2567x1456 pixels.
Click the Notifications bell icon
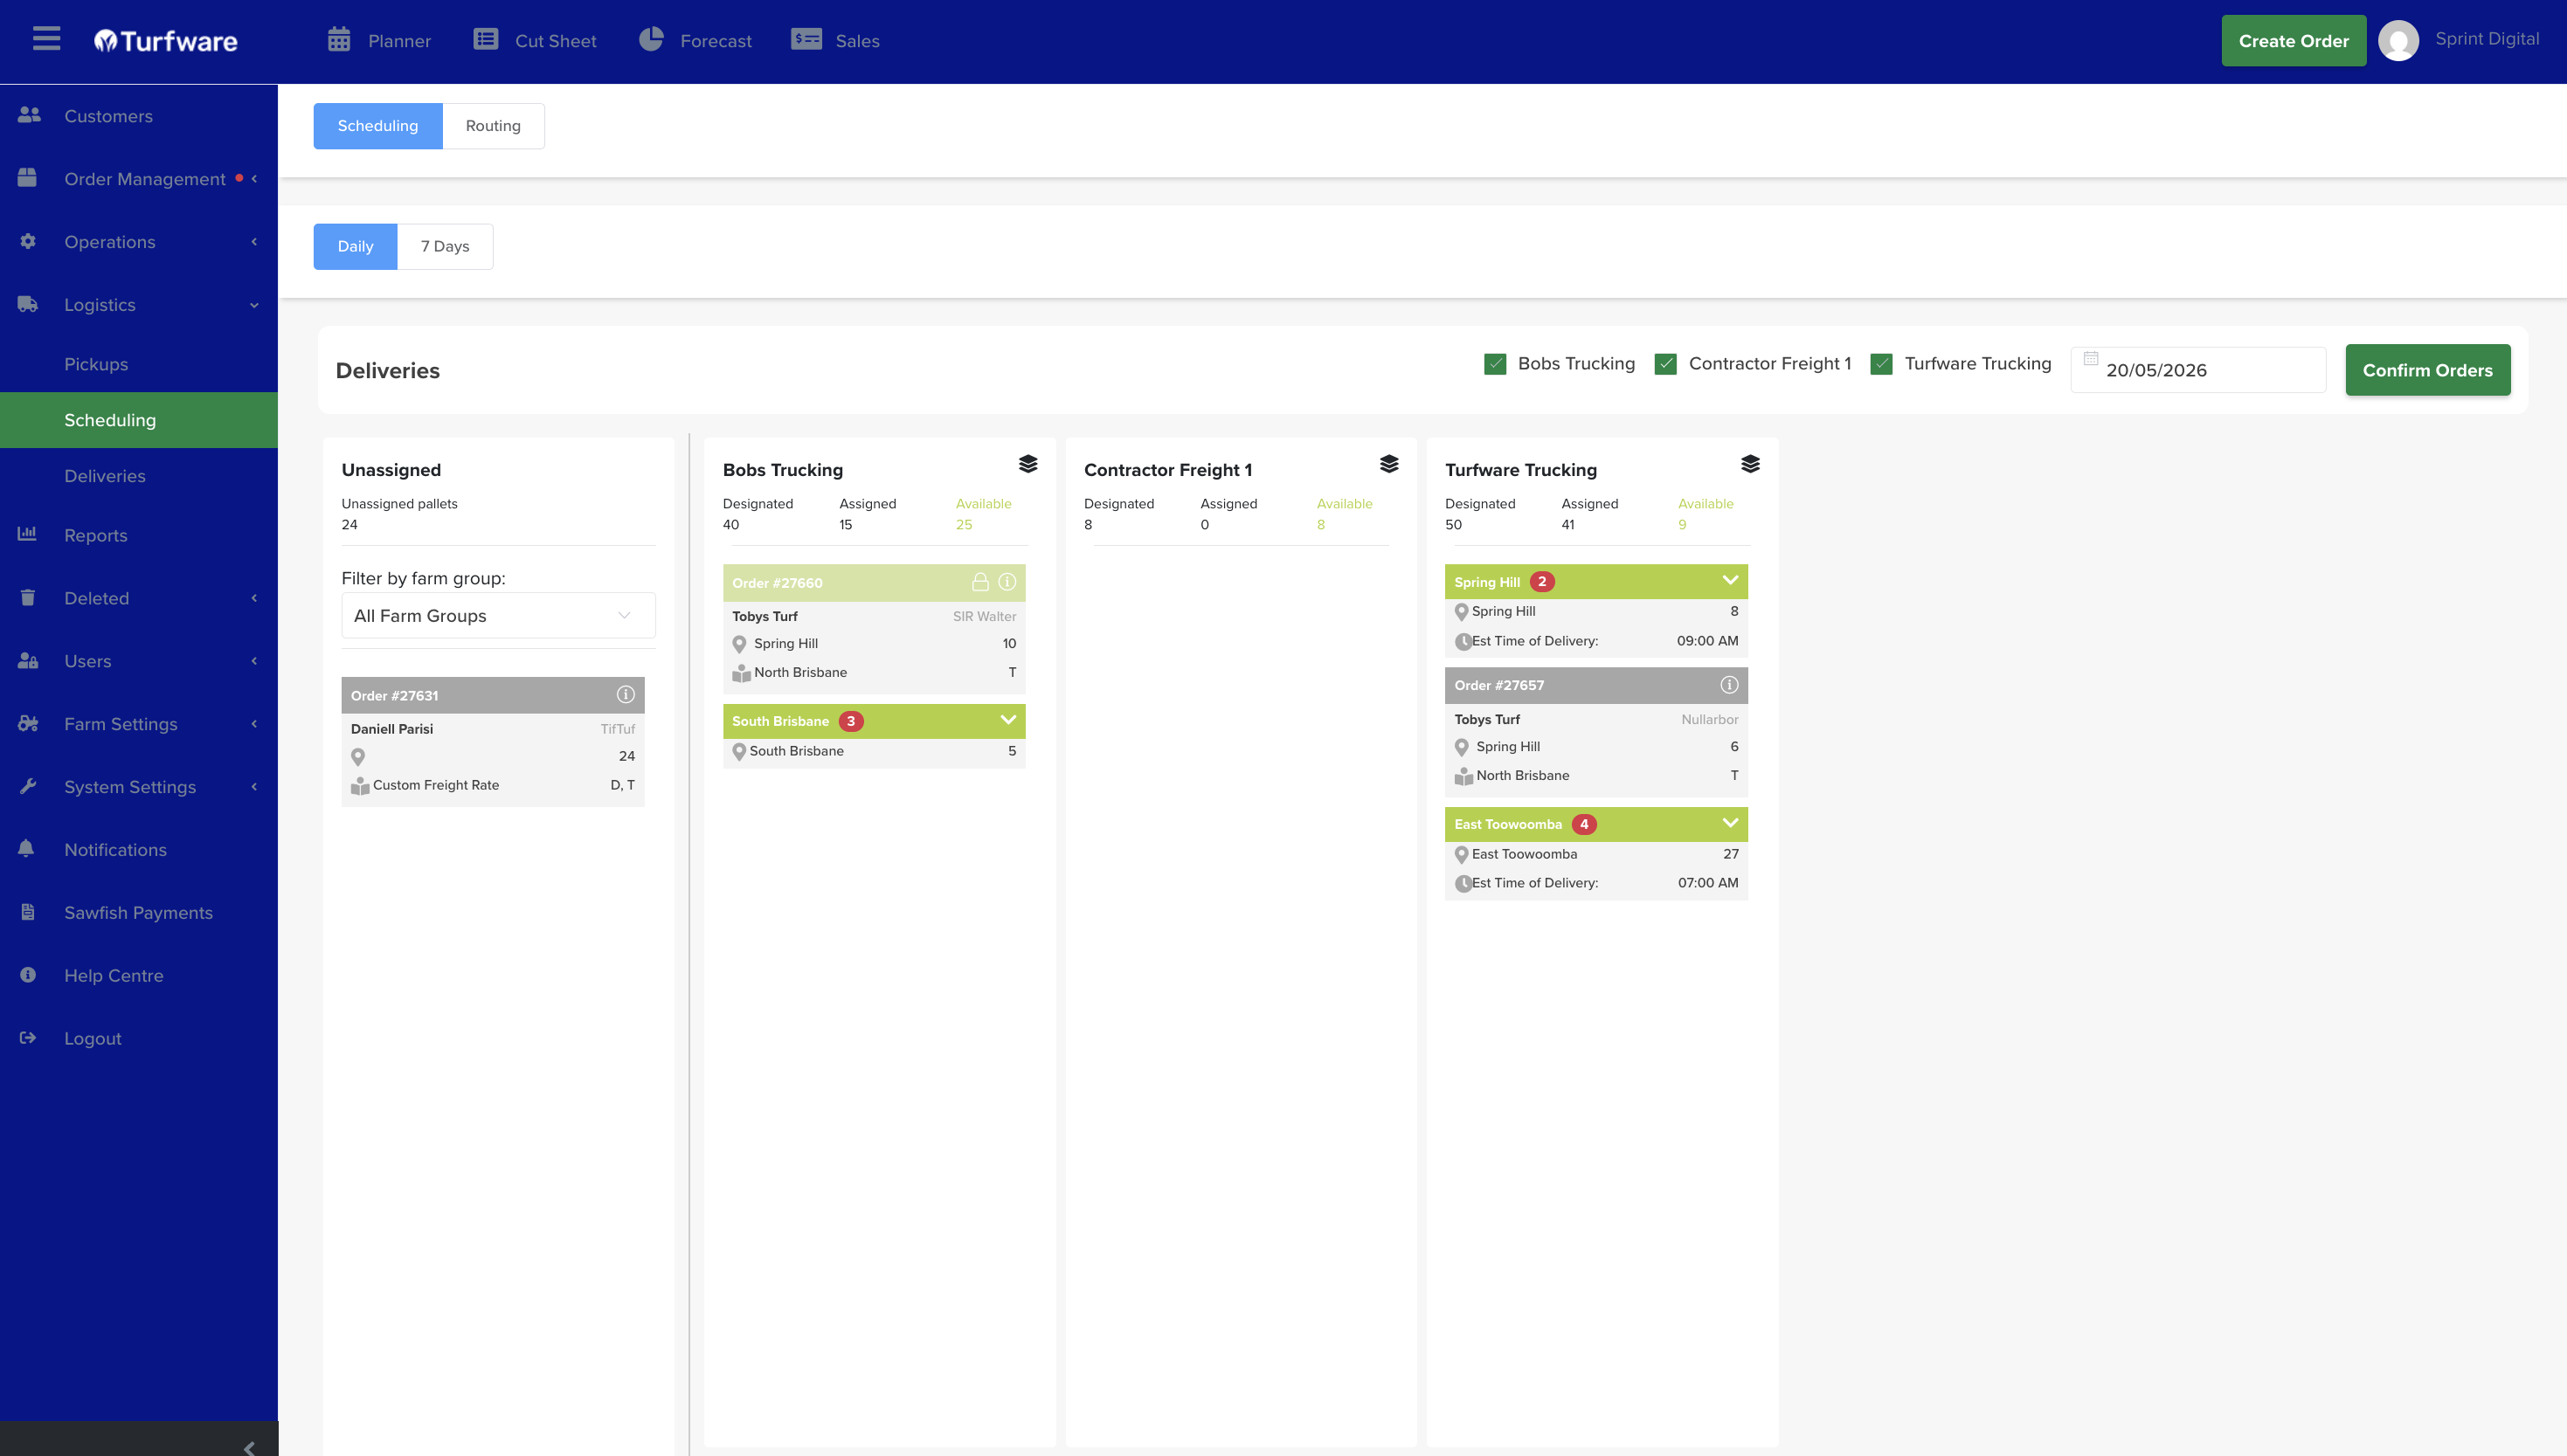click(x=27, y=848)
